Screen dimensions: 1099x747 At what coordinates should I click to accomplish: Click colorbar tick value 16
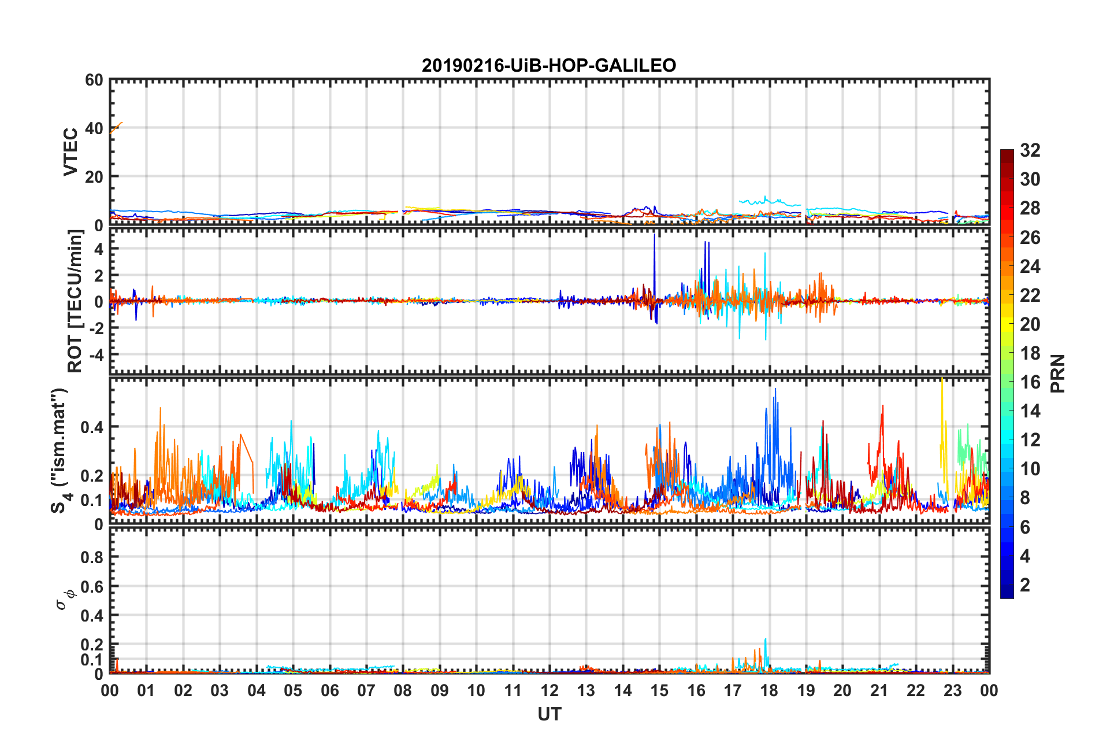coord(1030,382)
